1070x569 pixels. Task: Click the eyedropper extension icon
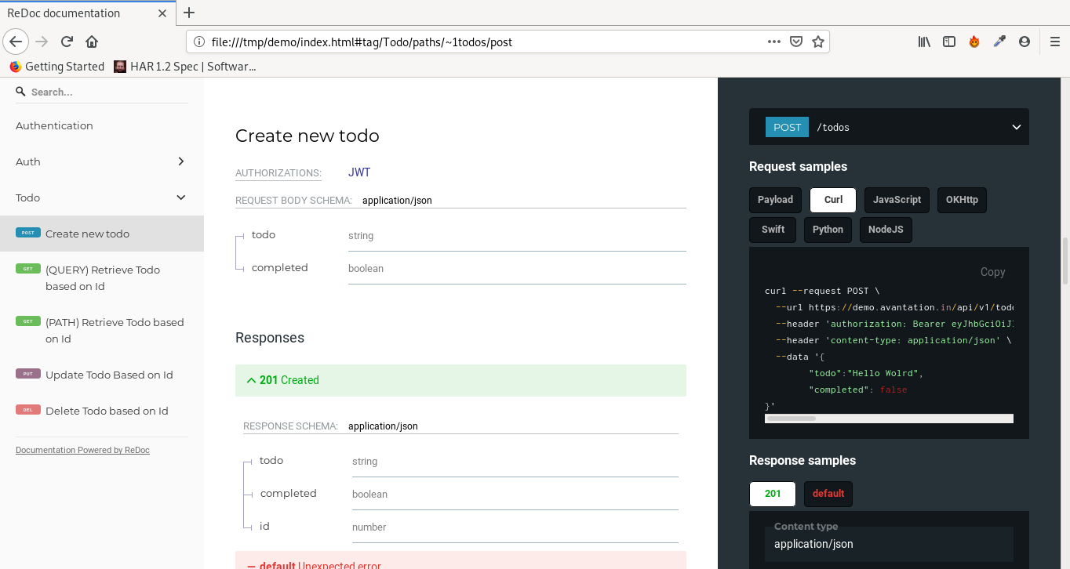[x=999, y=42]
